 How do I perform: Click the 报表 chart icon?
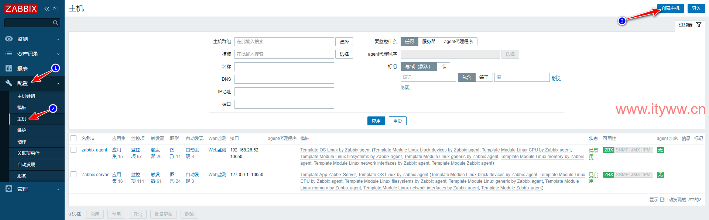[x=9, y=68]
